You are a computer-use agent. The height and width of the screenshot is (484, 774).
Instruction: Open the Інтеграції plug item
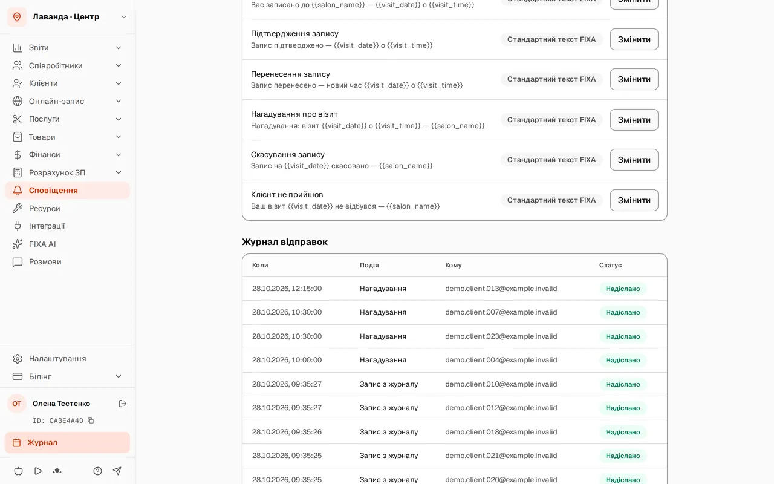(67, 226)
